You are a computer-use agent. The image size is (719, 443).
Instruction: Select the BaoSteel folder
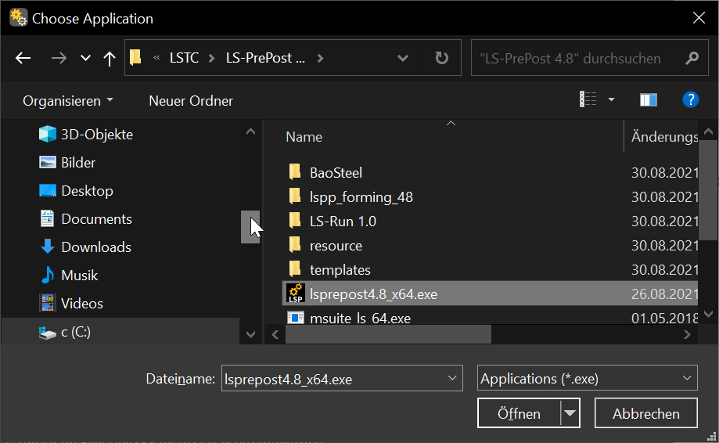point(336,172)
